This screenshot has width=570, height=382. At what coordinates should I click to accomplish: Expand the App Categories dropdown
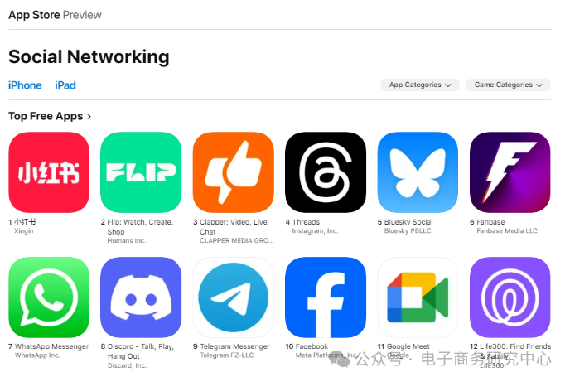click(420, 85)
